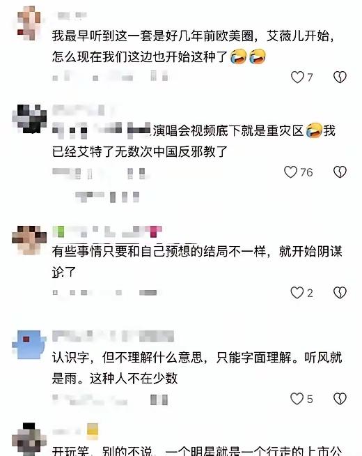This screenshot has height=456, width=362.
Task: Dislike the 艾薇儿 comment with broken heart
Action: coord(340,77)
